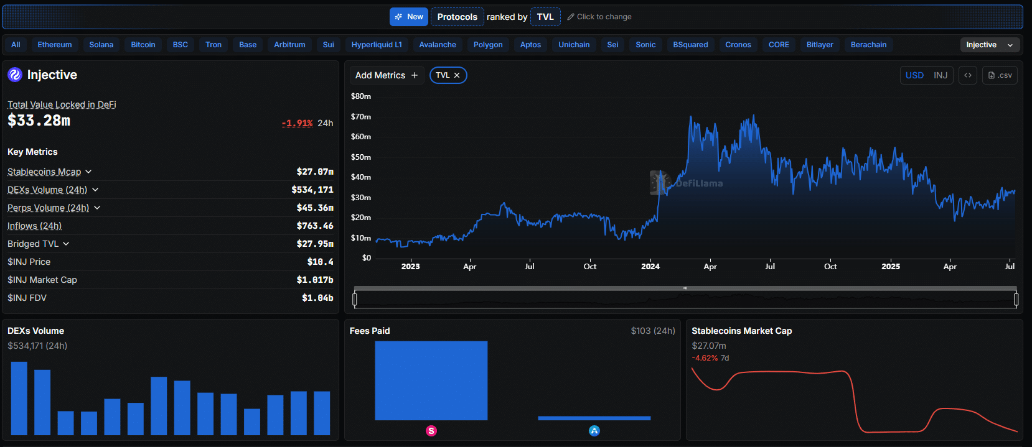Download chart data as .csv
The image size is (1032, 447).
point(1000,75)
